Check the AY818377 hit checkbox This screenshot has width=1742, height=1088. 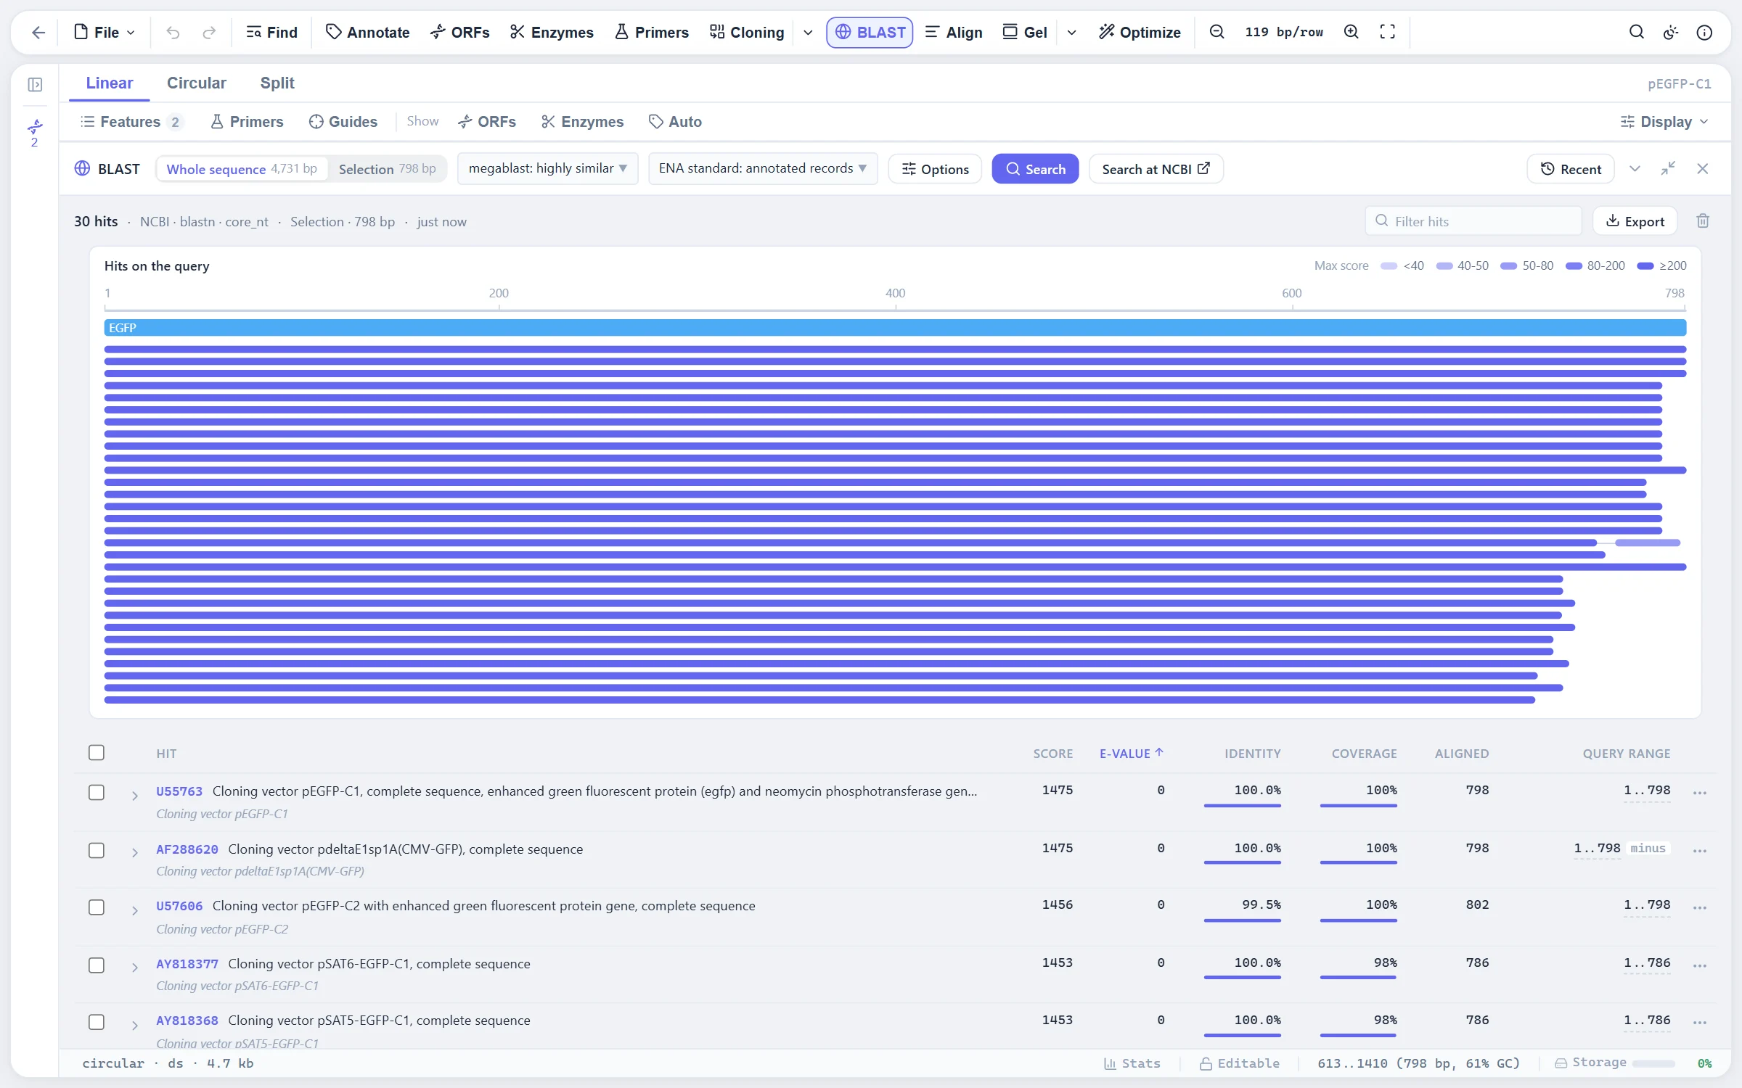click(x=97, y=965)
